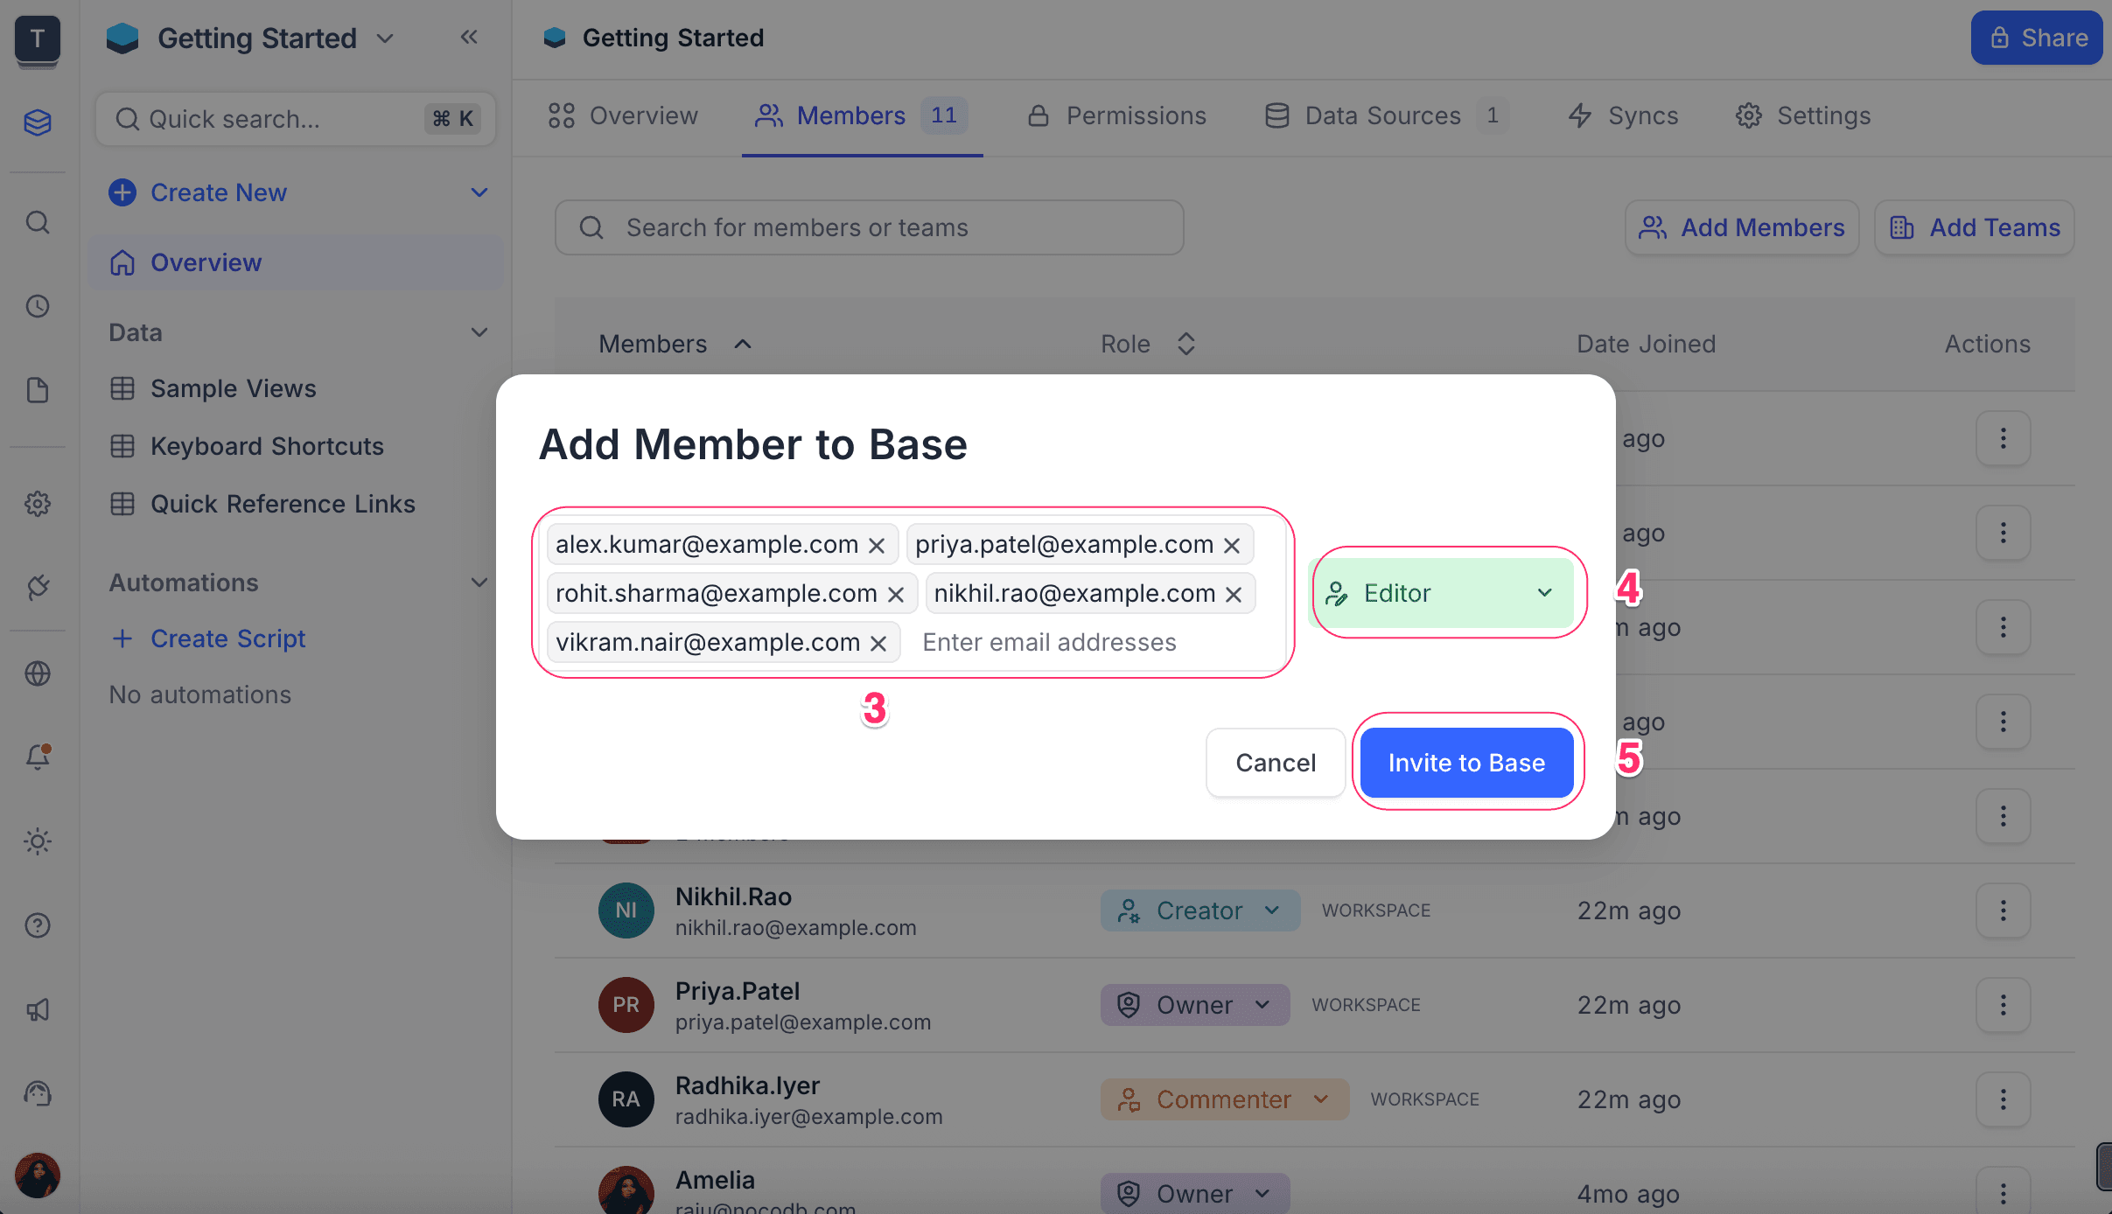Image resolution: width=2112 pixels, height=1214 pixels.
Task: Open actions menu for Nikhil.Rao row
Action: coord(2003,910)
